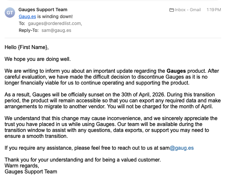Click "ensure a smooth transition." text
The height and width of the screenshot is (178, 231).
click(x=36, y=136)
